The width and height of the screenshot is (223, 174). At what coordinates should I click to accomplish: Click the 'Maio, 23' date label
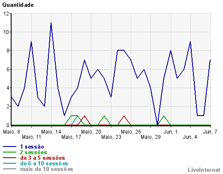coord(111,137)
